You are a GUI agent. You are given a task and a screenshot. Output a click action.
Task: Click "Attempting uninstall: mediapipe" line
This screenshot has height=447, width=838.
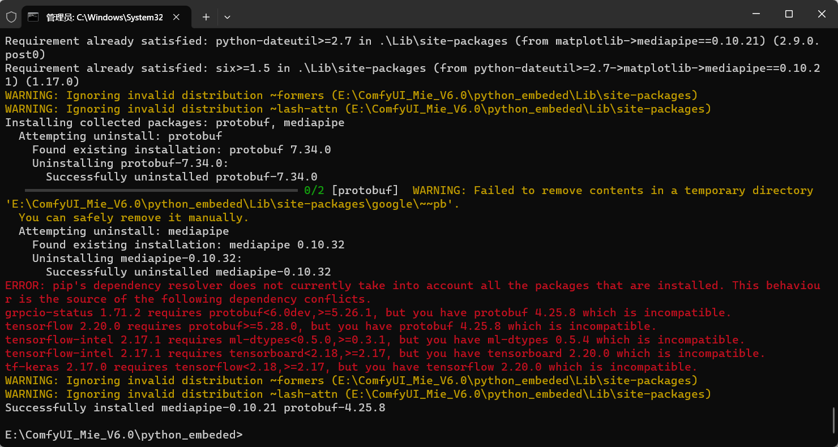pyautogui.click(x=123, y=231)
